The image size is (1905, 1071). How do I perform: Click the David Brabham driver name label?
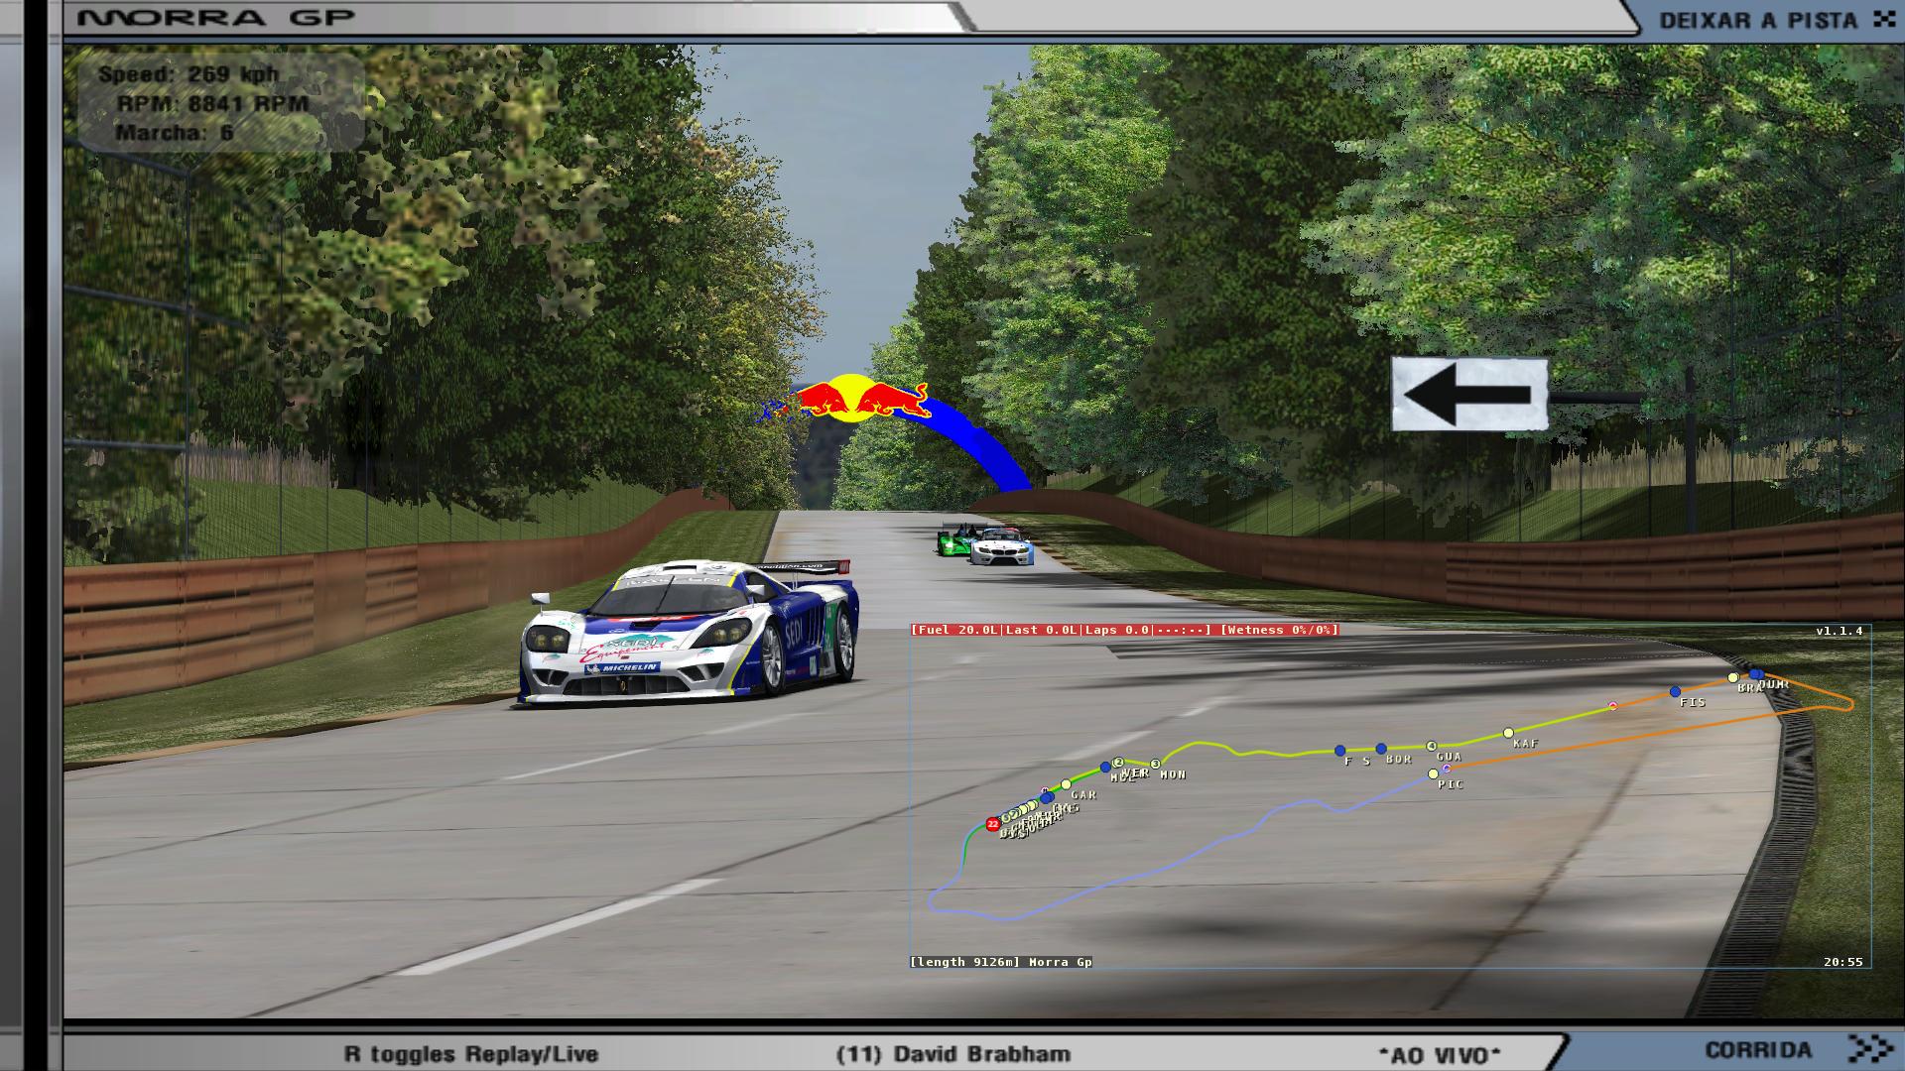click(x=952, y=1054)
